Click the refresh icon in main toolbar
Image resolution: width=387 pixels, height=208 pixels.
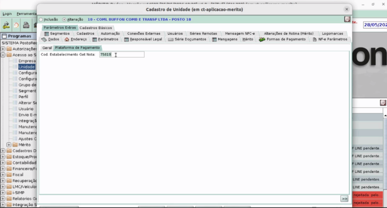click(x=16, y=25)
